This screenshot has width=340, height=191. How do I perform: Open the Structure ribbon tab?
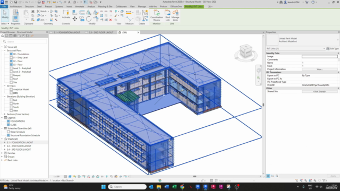click(29, 6)
